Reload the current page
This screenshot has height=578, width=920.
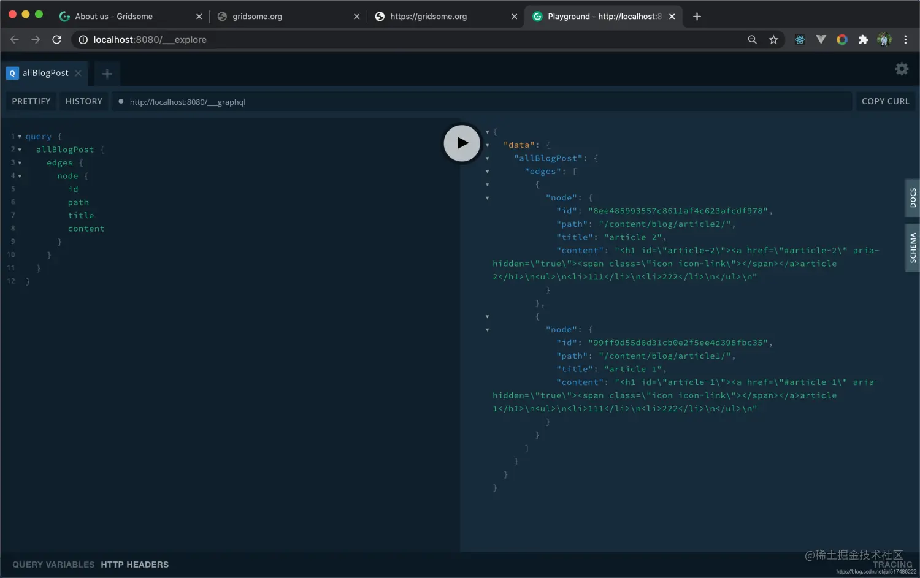pyautogui.click(x=57, y=39)
